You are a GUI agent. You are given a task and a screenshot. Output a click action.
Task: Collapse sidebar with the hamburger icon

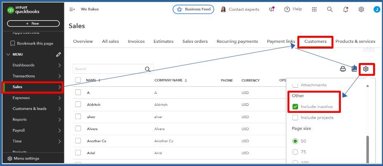(x=72, y=9)
